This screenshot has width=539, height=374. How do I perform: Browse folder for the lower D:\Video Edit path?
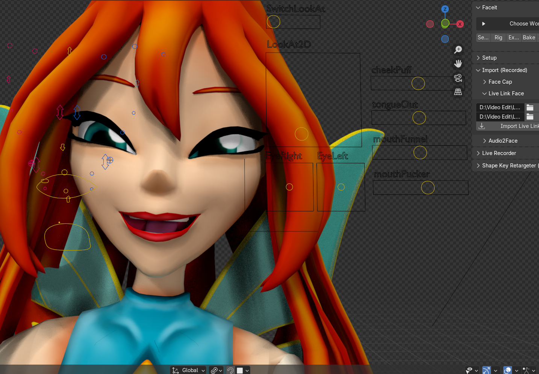[530, 117]
